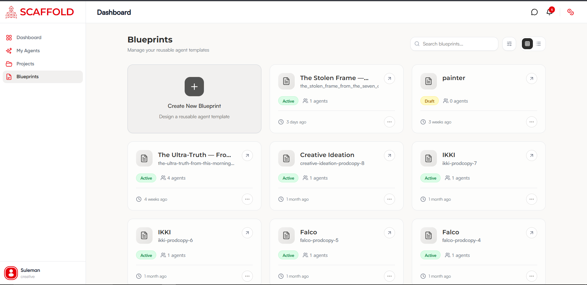Go to My Agents
Image resolution: width=587 pixels, height=285 pixels.
43,51
